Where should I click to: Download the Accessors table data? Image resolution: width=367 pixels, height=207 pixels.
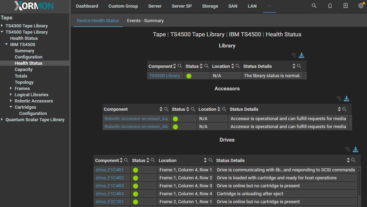pyautogui.click(x=347, y=99)
